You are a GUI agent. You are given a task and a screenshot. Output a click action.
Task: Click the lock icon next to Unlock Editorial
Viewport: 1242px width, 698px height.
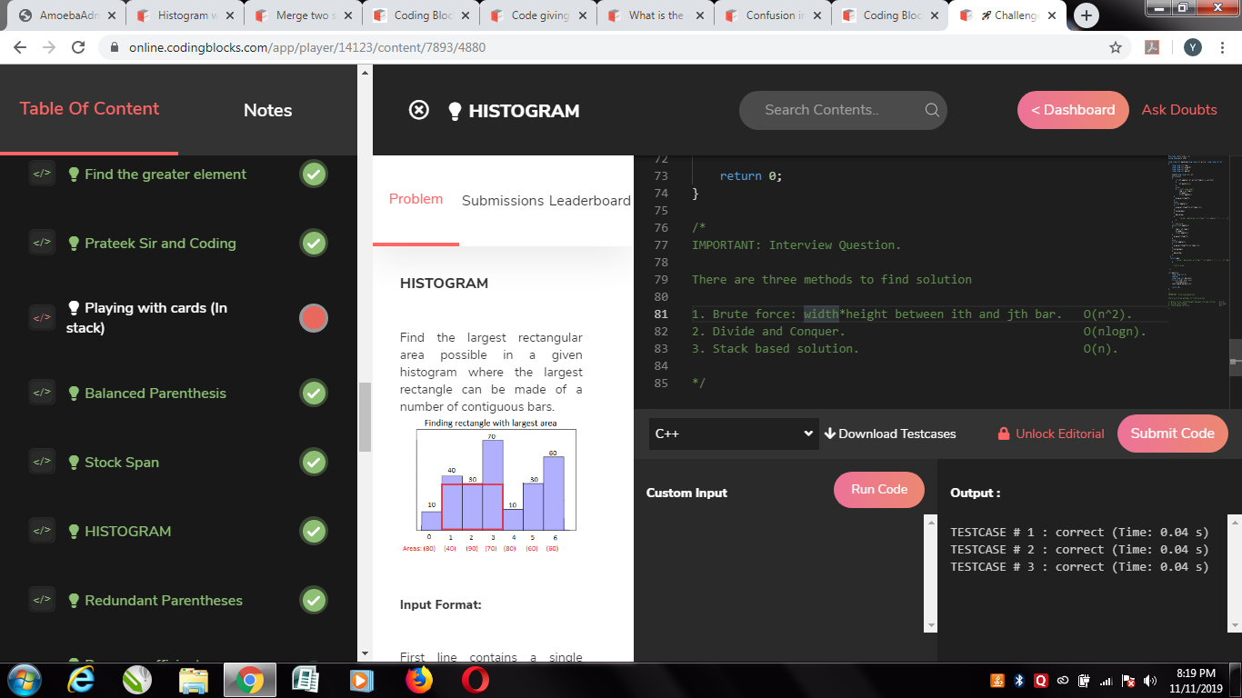pyautogui.click(x=1004, y=434)
